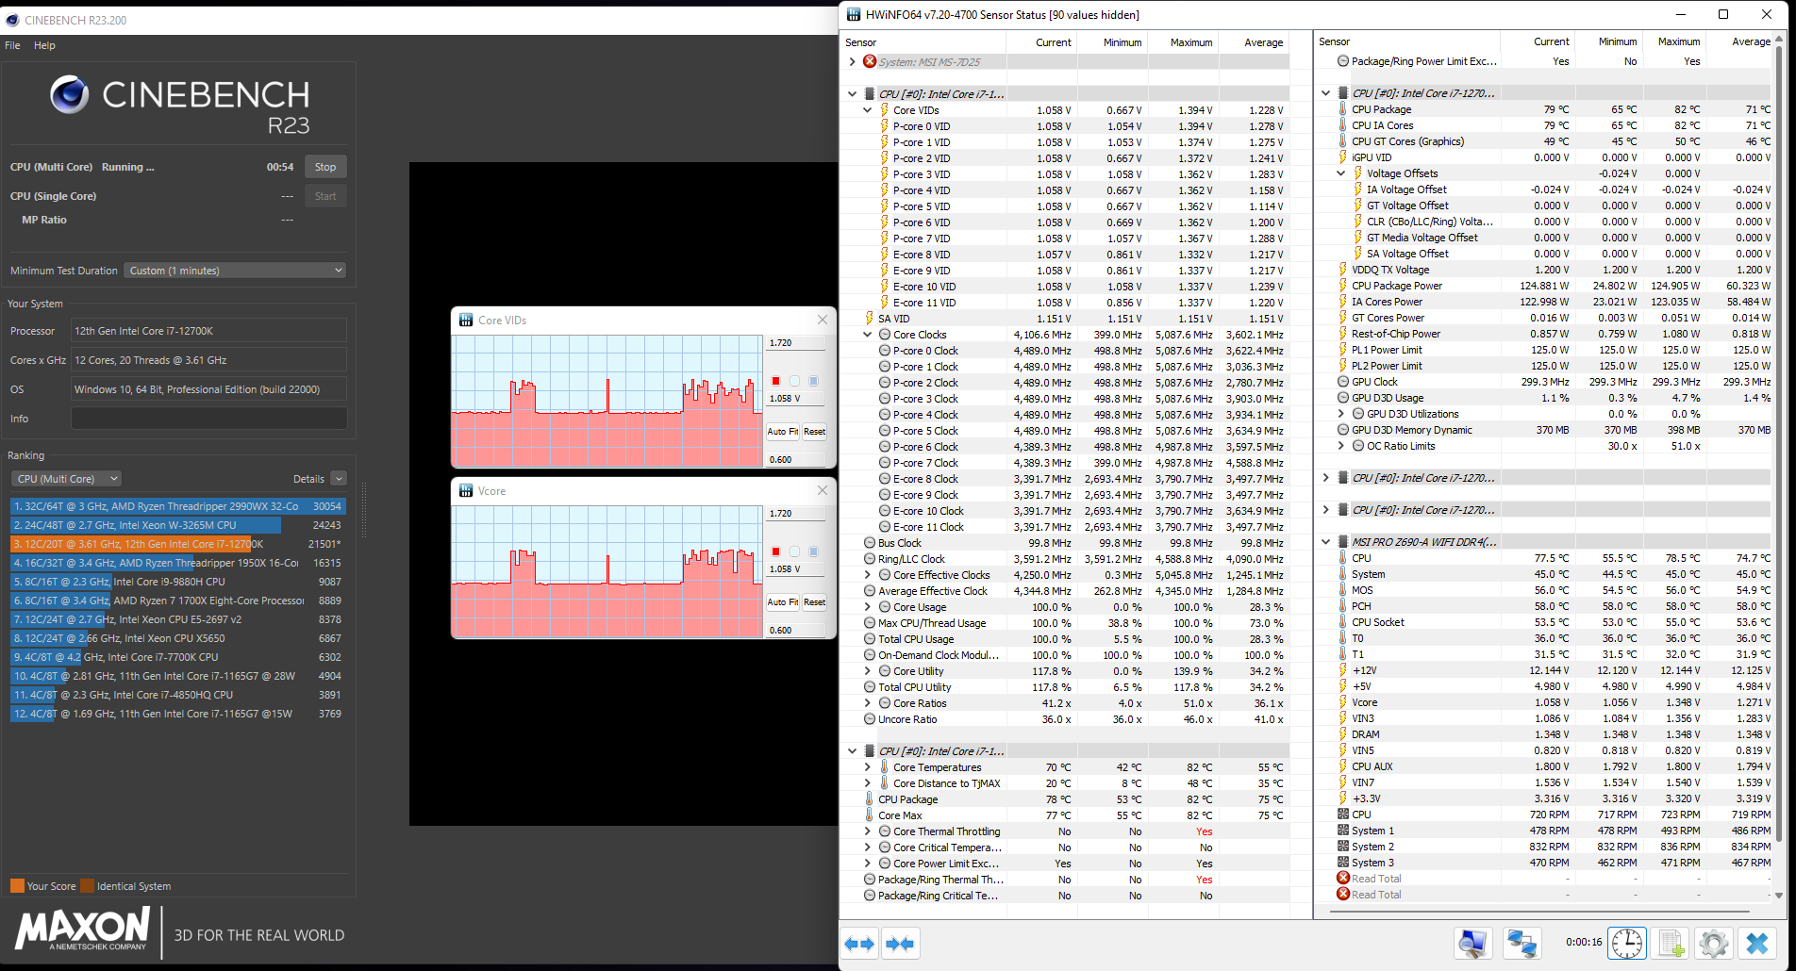
Task: Click the right pane vertical scrollbar down arrow
Action: coord(1779,896)
